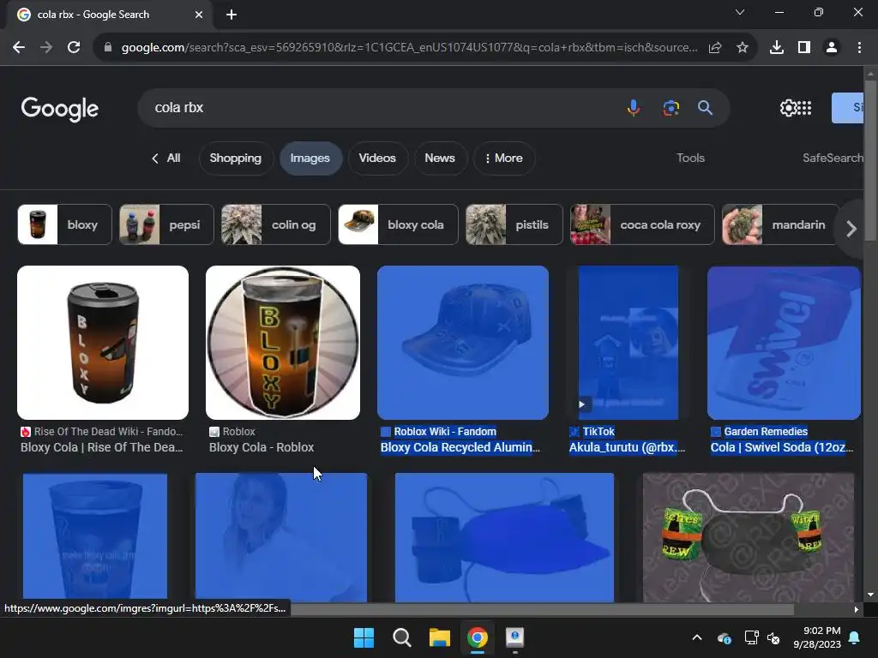Open Google quick settings gear icon

pyautogui.click(x=788, y=107)
